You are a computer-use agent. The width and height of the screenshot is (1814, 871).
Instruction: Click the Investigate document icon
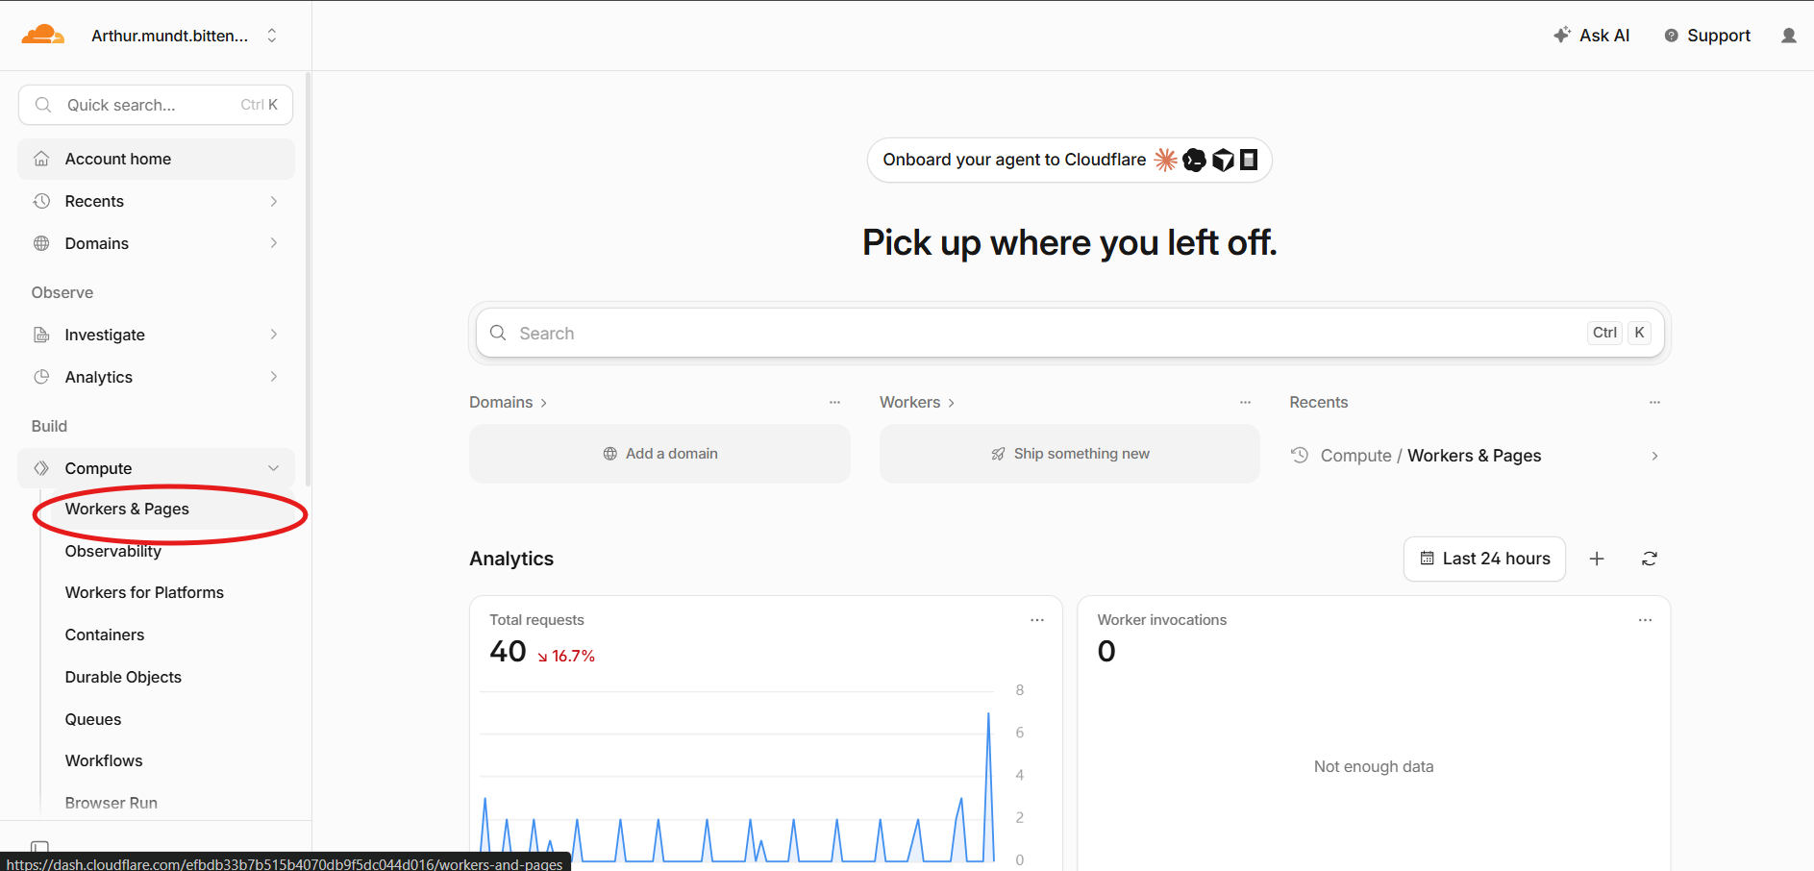[x=41, y=335]
